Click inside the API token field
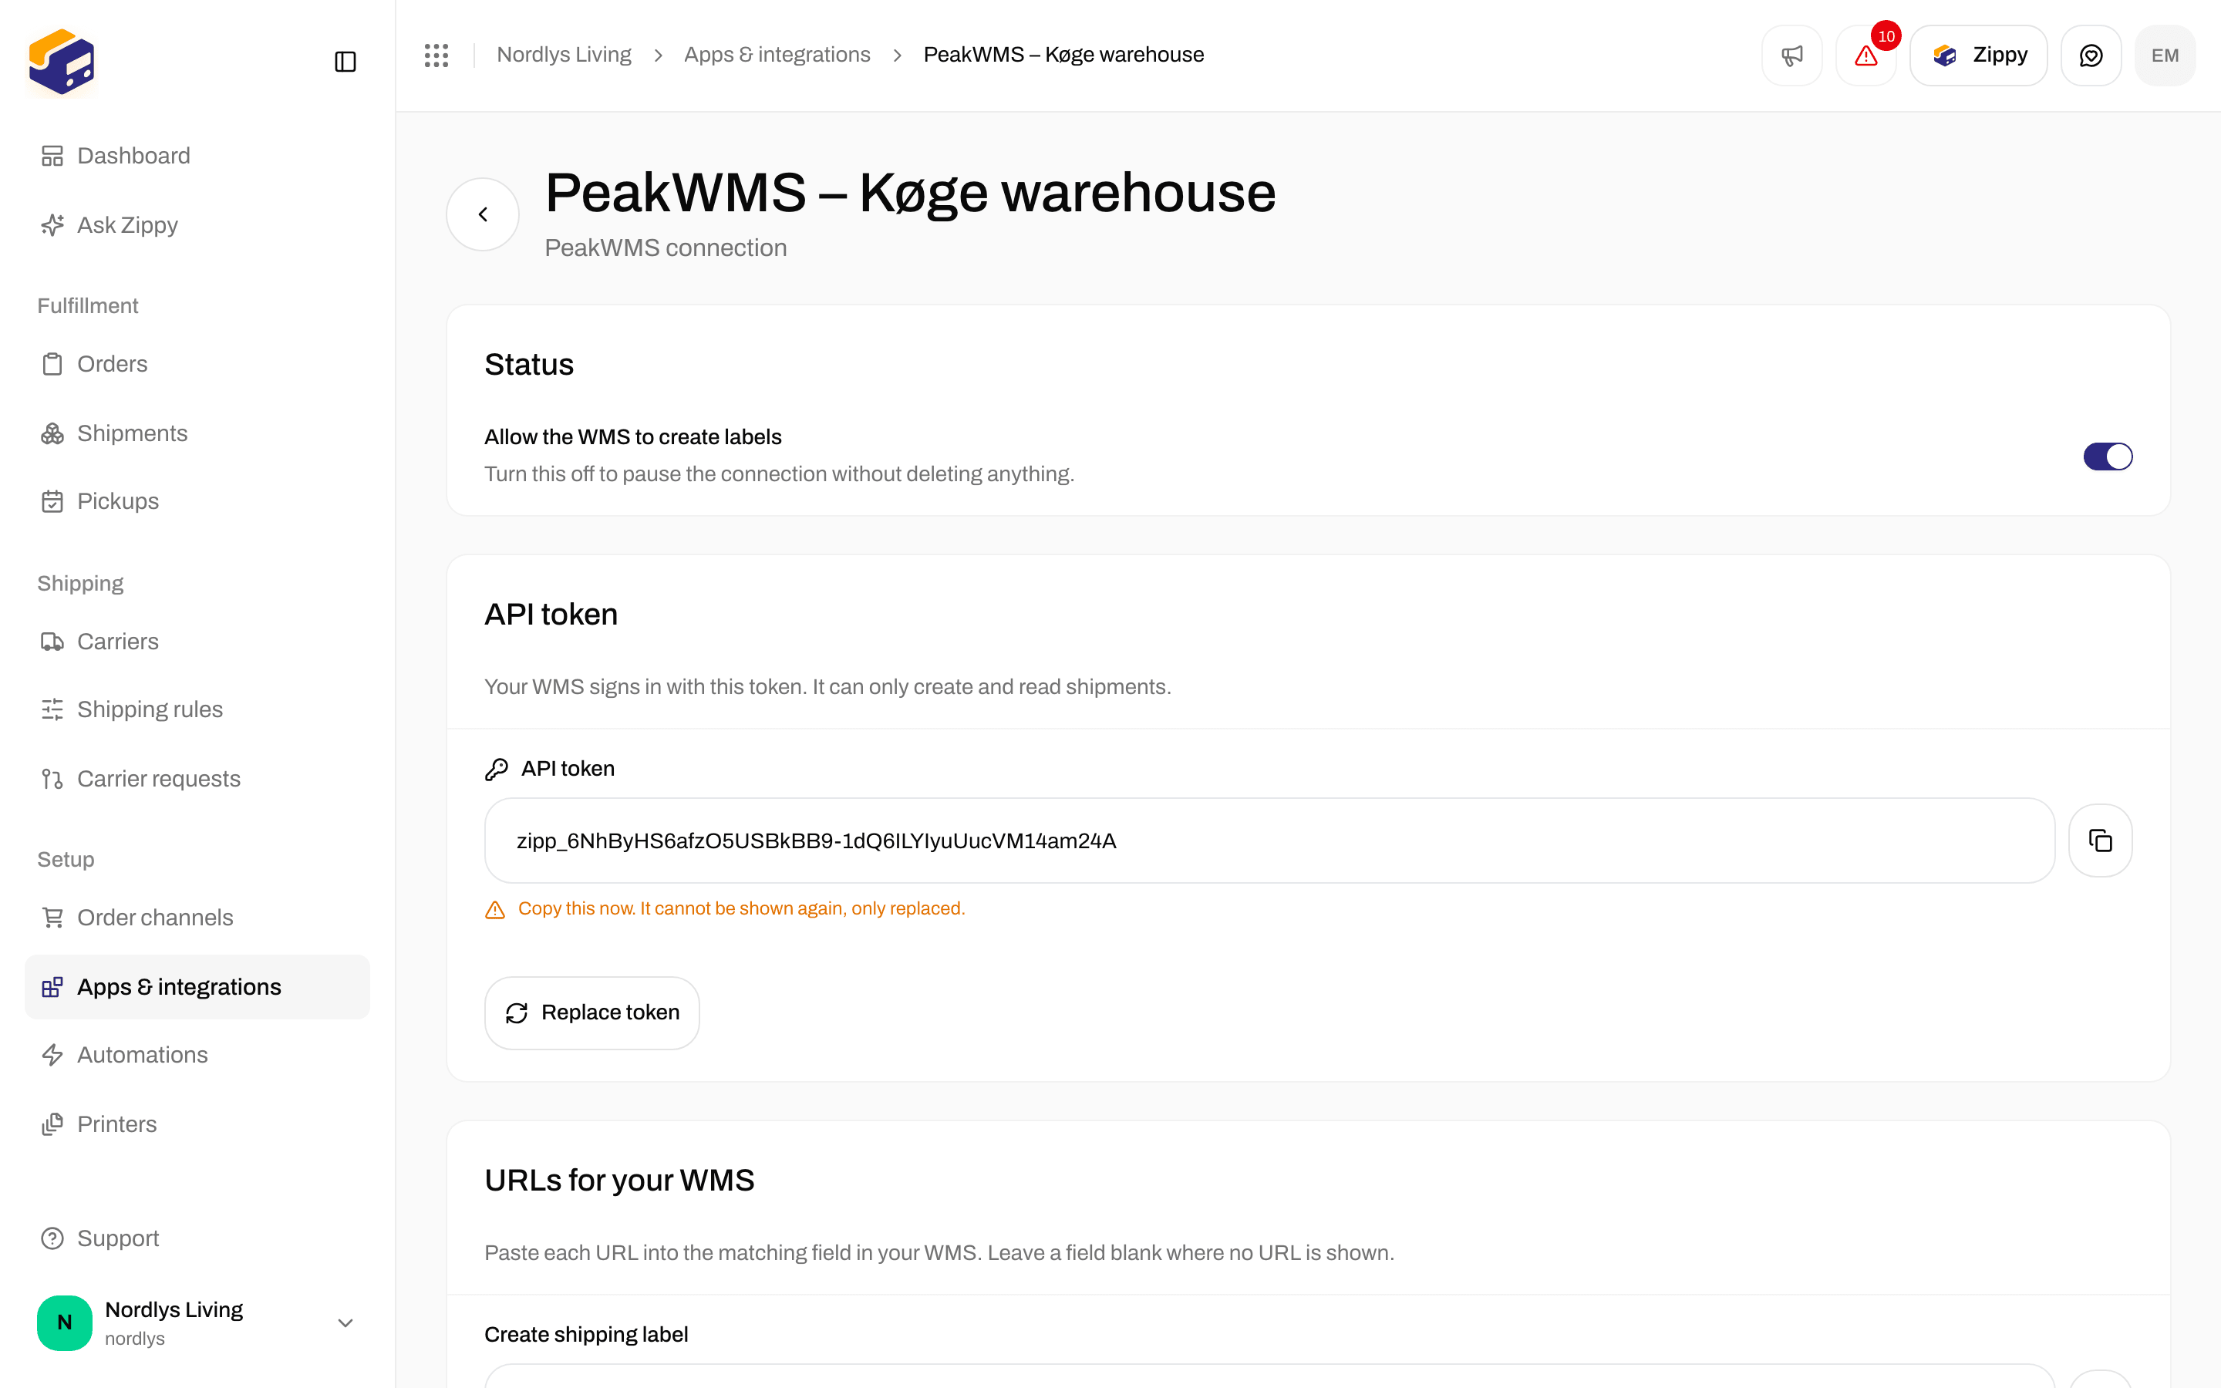Viewport: 2221px width, 1388px height. coord(1269,841)
